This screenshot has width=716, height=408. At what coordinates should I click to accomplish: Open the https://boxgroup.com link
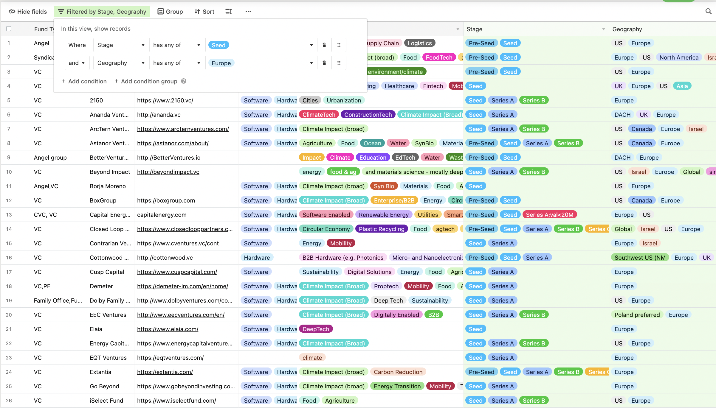[166, 200]
